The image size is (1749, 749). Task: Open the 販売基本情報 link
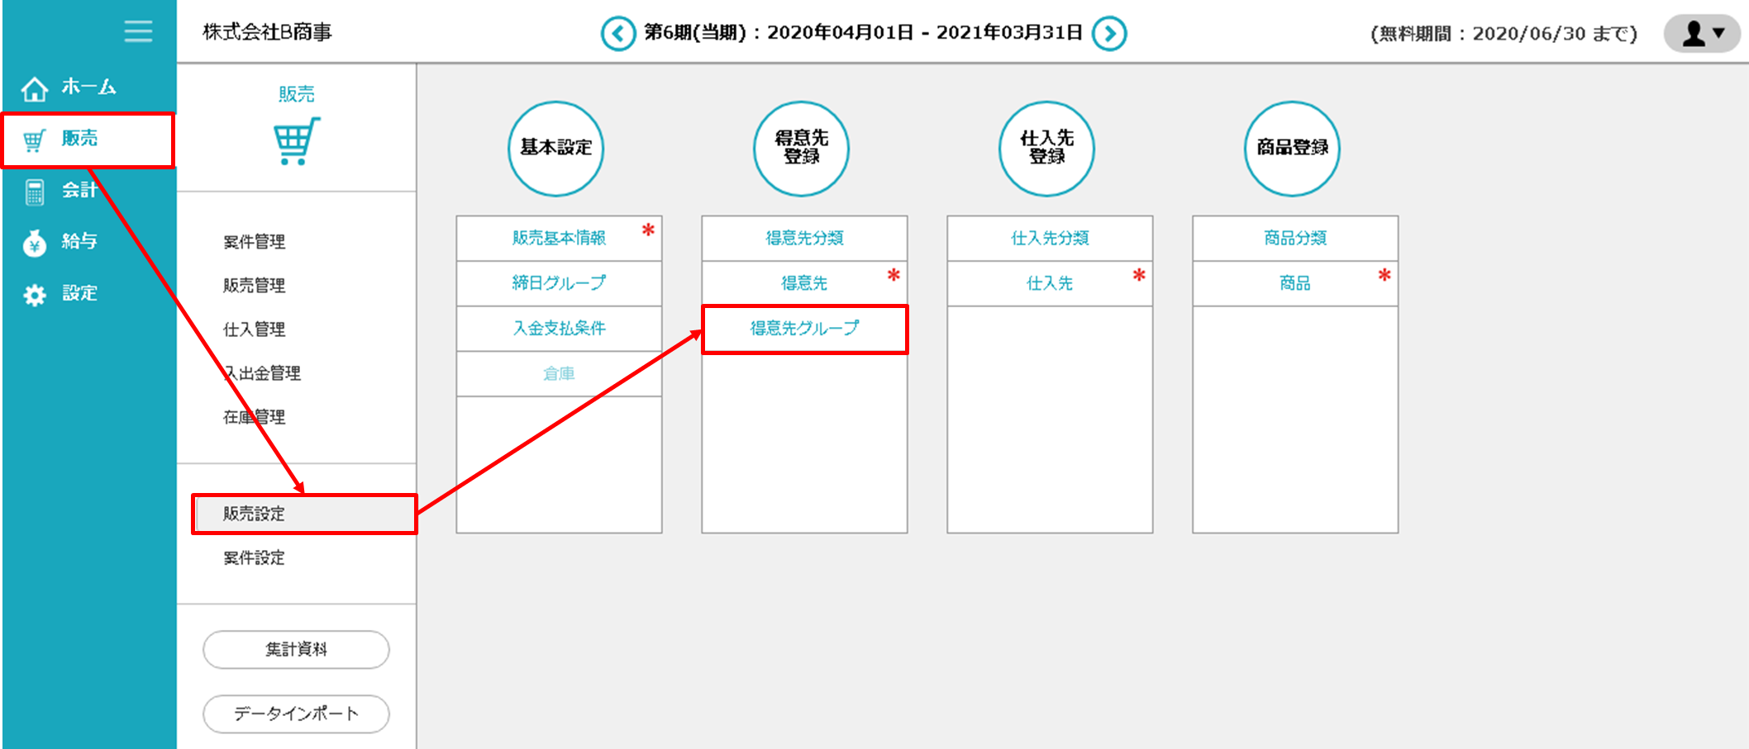pos(559,239)
